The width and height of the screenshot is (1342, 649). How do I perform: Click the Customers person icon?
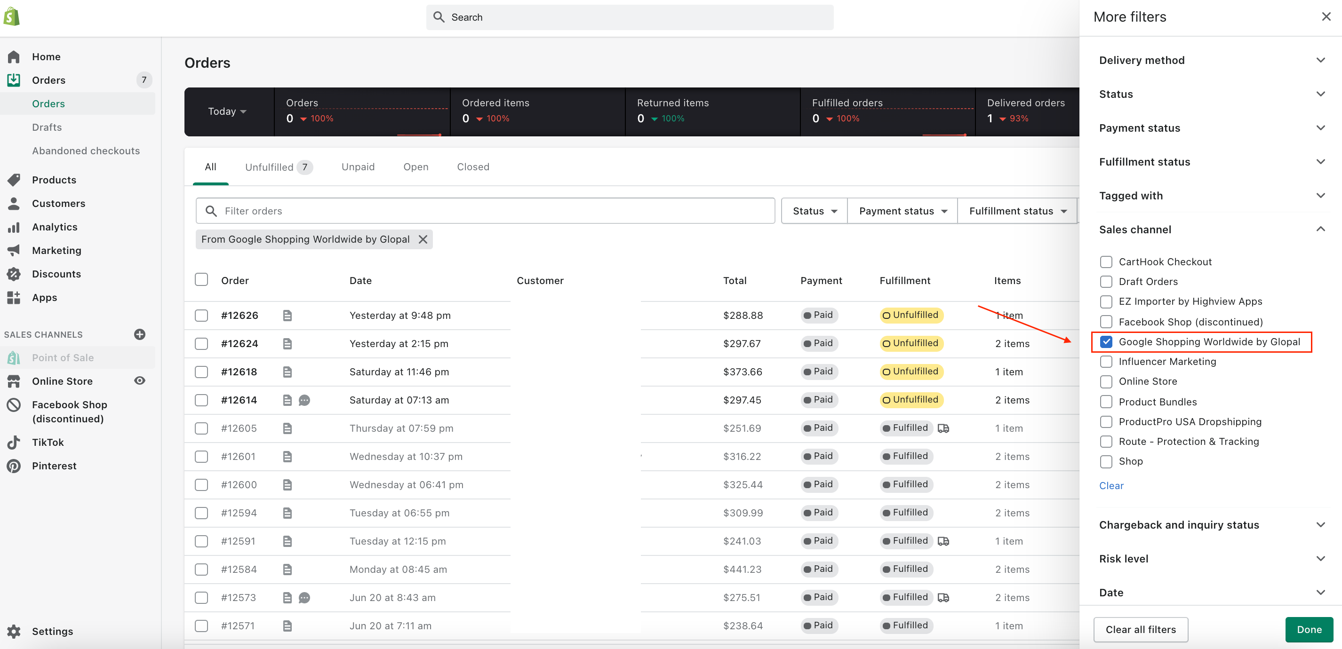(14, 203)
